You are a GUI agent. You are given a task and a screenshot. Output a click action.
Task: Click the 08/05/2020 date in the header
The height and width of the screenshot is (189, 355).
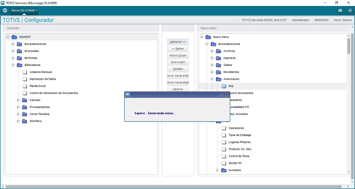click(321, 20)
